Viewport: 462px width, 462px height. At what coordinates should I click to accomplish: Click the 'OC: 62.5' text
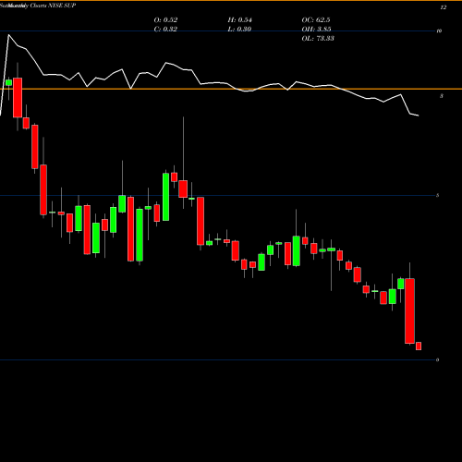click(x=316, y=20)
